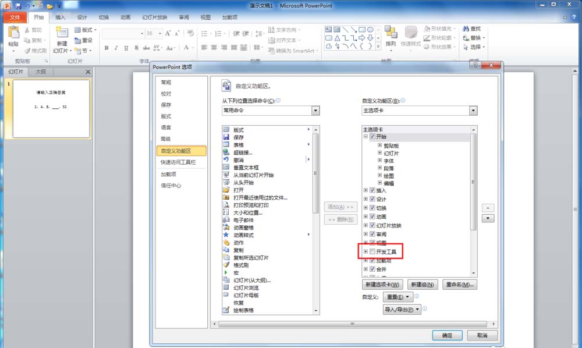Select 电子邮件 command in list
Image resolution: width=582 pixels, height=348 pixels.
[243, 220]
